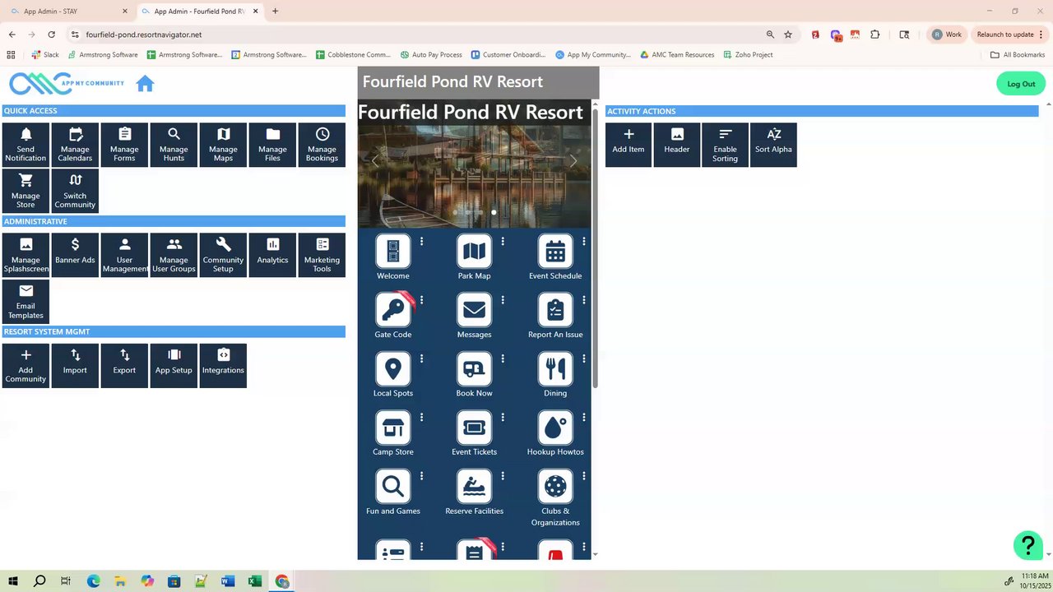
Task: Open the Analytics tile
Action: (x=272, y=255)
